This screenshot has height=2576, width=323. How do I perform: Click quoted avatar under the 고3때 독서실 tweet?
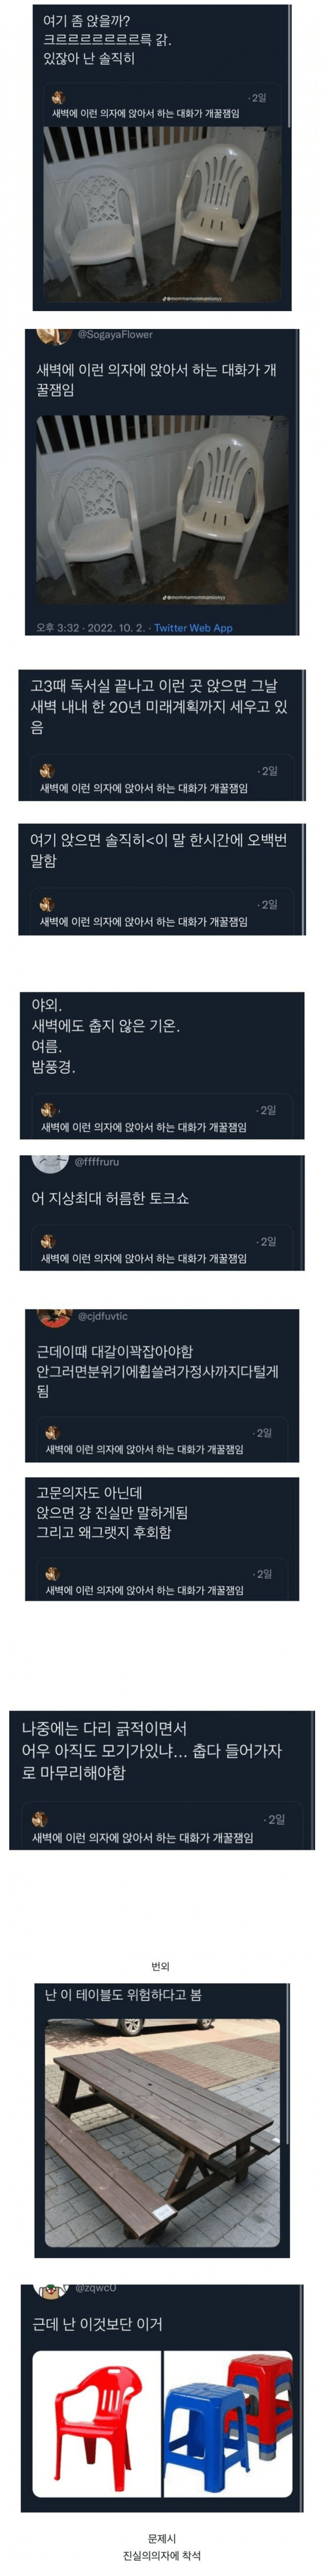pos(47,771)
